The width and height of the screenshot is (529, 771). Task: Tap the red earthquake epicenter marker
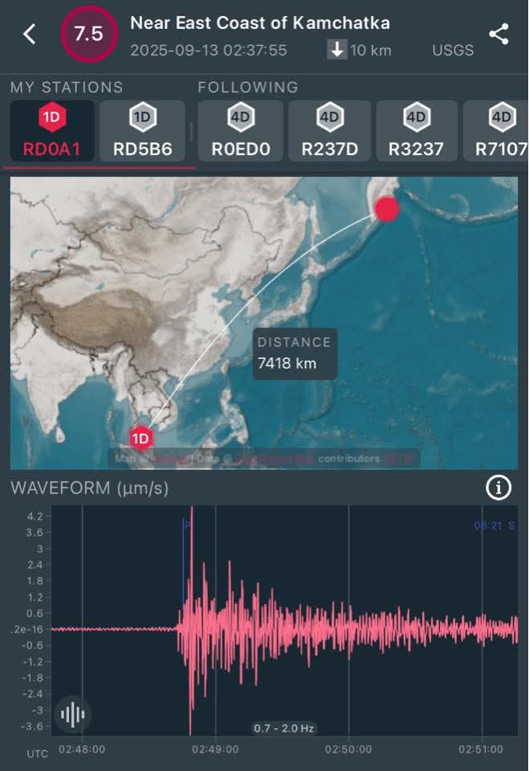point(387,209)
